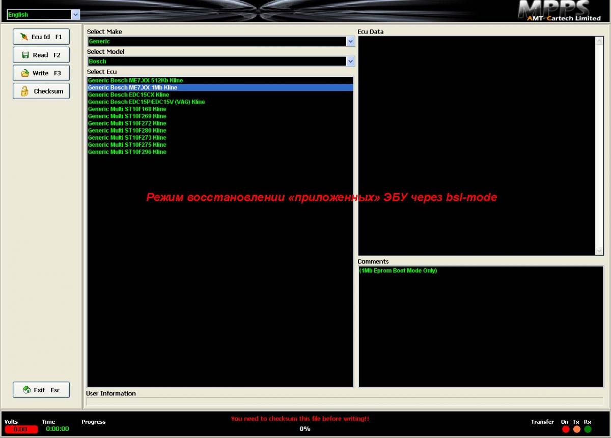Click the Checksum button
The height and width of the screenshot is (438, 611).
(x=41, y=91)
